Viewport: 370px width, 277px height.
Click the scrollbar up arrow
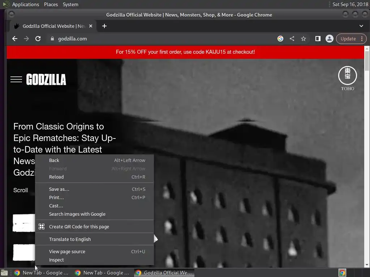coord(367,48)
